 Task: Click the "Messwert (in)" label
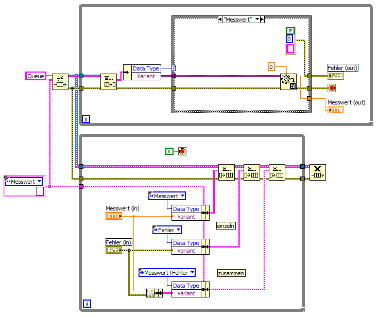point(123,208)
